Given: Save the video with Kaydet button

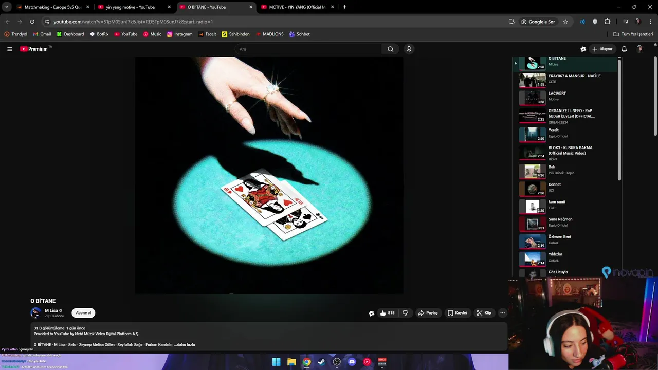Looking at the screenshot, I should pyautogui.click(x=457, y=313).
